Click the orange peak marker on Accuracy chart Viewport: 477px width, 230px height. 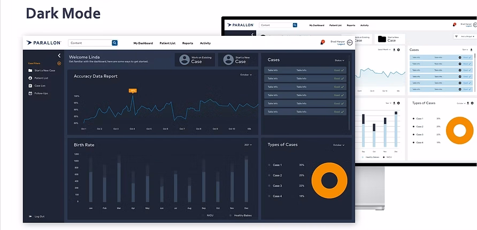click(133, 90)
